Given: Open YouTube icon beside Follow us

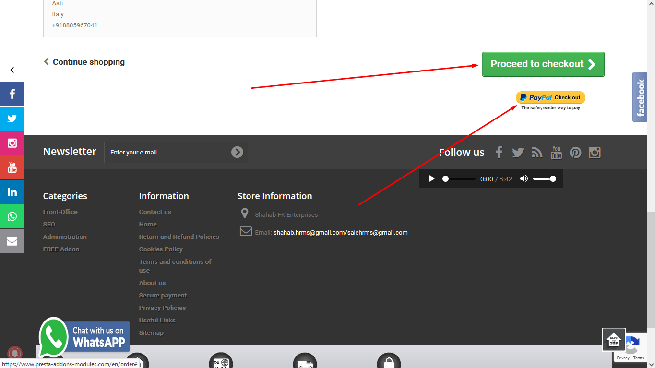Looking at the screenshot, I should [x=556, y=153].
